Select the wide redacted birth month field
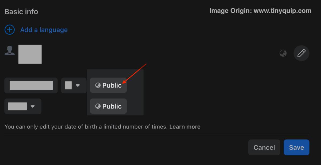The width and height of the screenshot is (321, 165). tap(31, 85)
